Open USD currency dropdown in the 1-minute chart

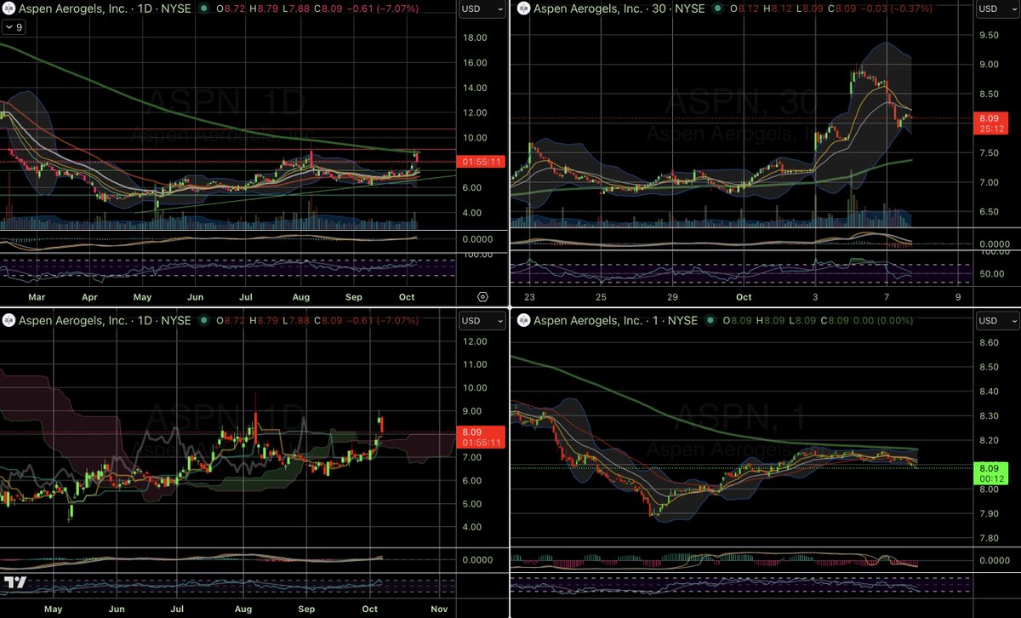pyautogui.click(x=998, y=321)
